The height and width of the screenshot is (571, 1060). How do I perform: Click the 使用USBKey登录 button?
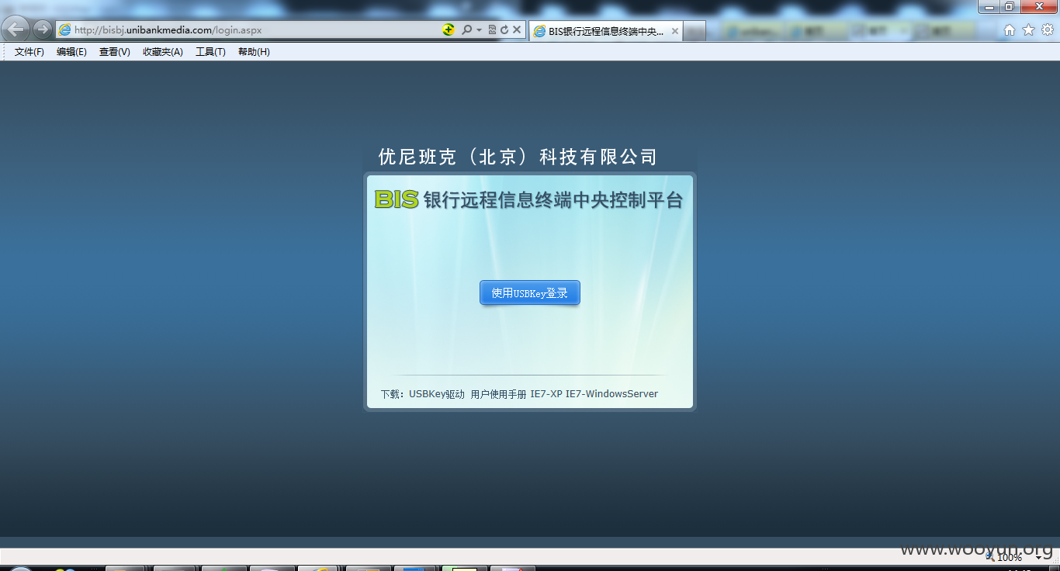tap(530, 292)
